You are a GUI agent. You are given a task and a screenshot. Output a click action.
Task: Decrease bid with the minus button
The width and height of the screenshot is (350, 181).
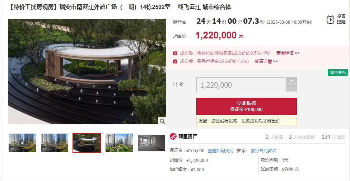[291, 88]
